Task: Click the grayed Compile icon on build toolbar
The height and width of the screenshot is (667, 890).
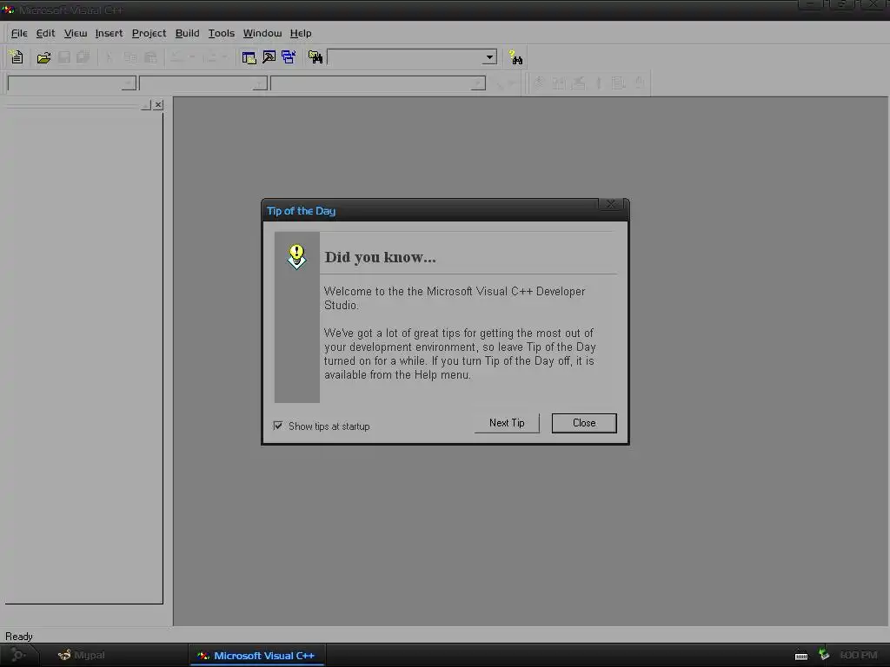Action: point(539,83)
